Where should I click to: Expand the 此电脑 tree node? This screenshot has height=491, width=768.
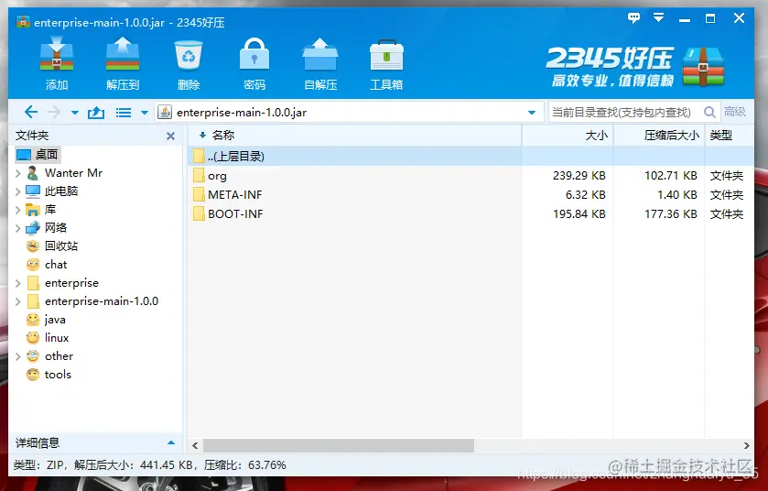pyautogui.click(x=18, y=191)
